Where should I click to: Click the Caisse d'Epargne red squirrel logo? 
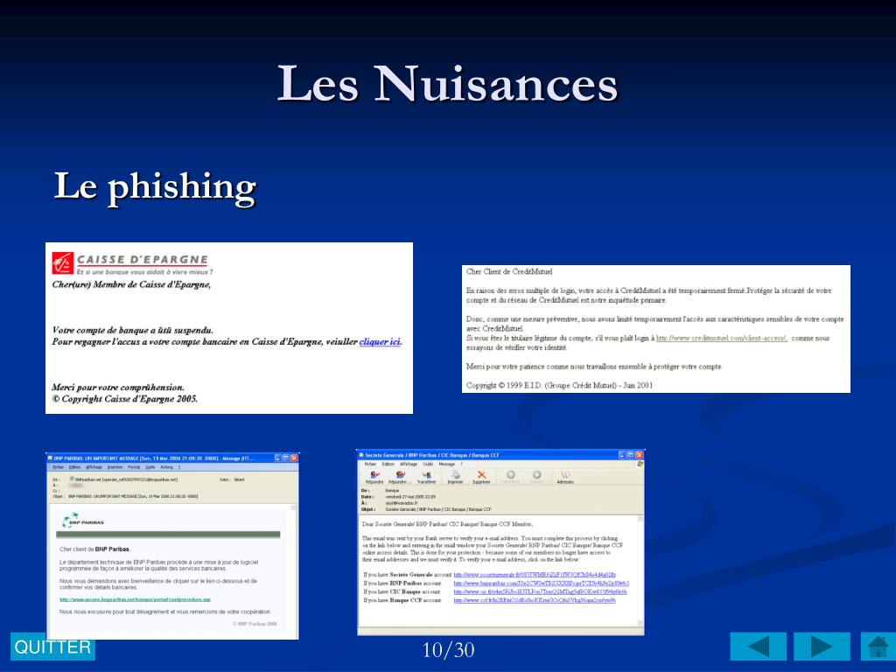(x=63, y=262)
